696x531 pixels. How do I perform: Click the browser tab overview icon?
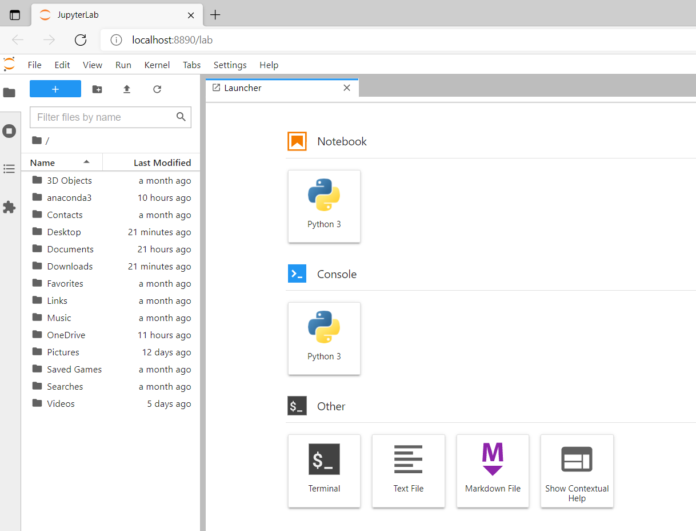tap(15, 15)
